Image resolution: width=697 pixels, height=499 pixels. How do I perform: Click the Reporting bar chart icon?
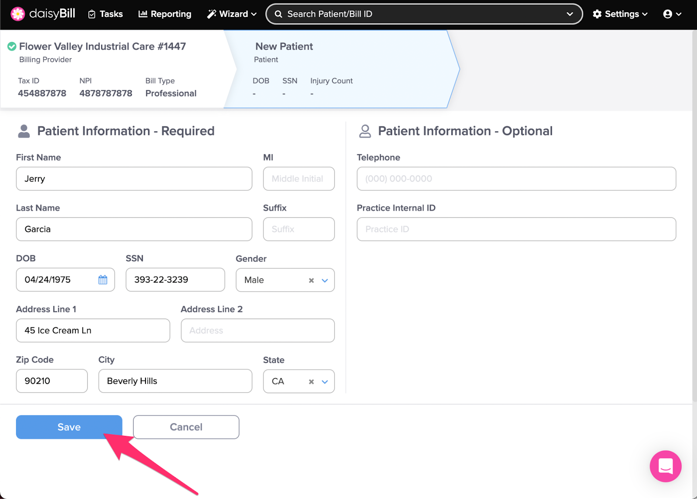tap(142, 14)
